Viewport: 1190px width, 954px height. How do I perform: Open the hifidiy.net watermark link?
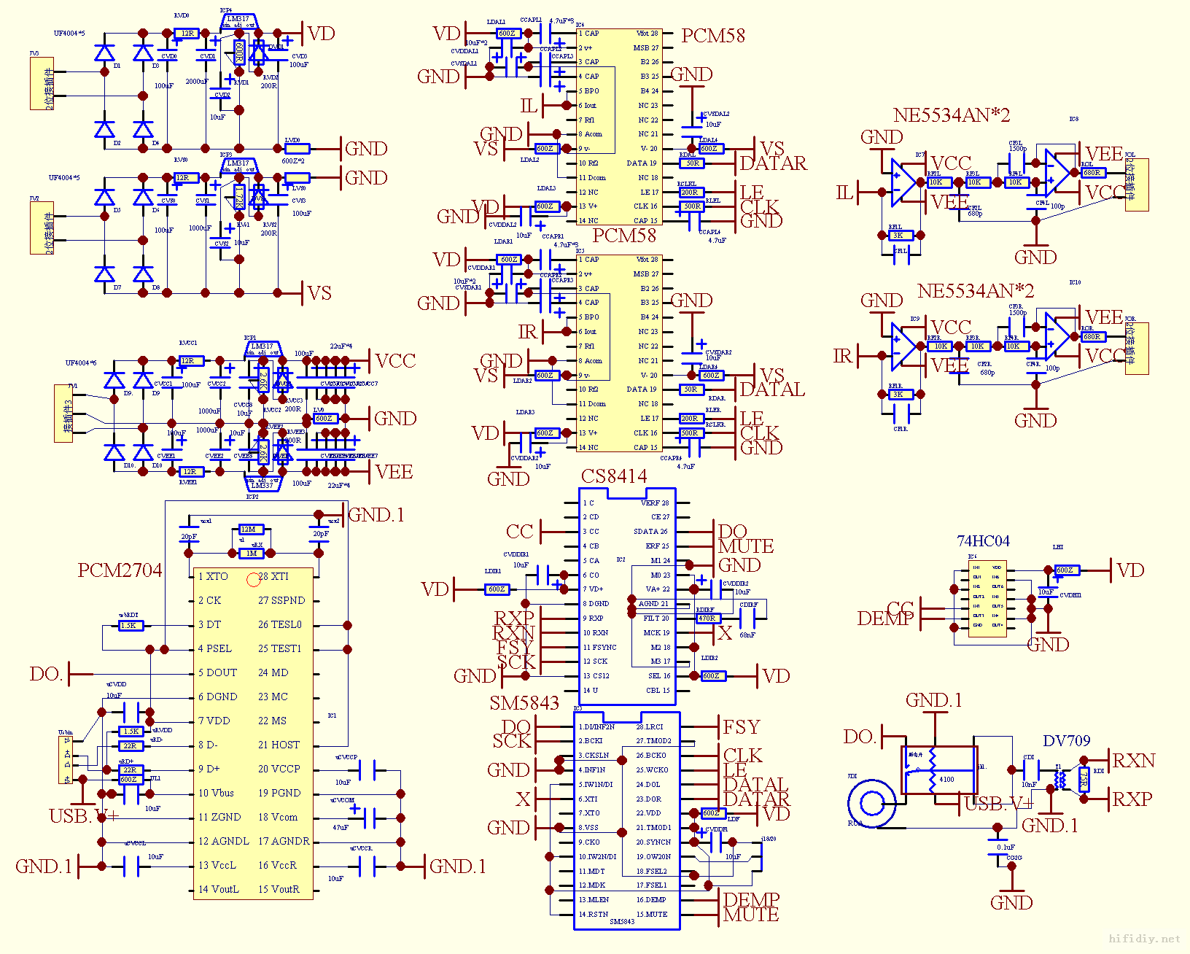pos(1143,939)
